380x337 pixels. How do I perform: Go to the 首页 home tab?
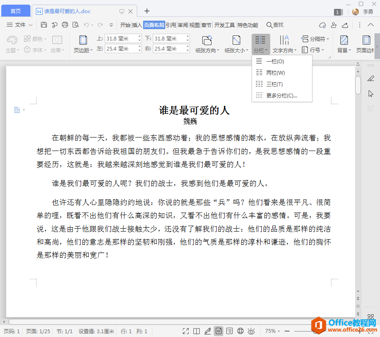pos(16,11)
